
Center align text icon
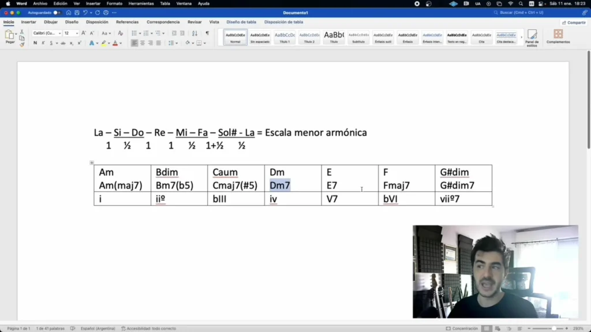point(143,43)
